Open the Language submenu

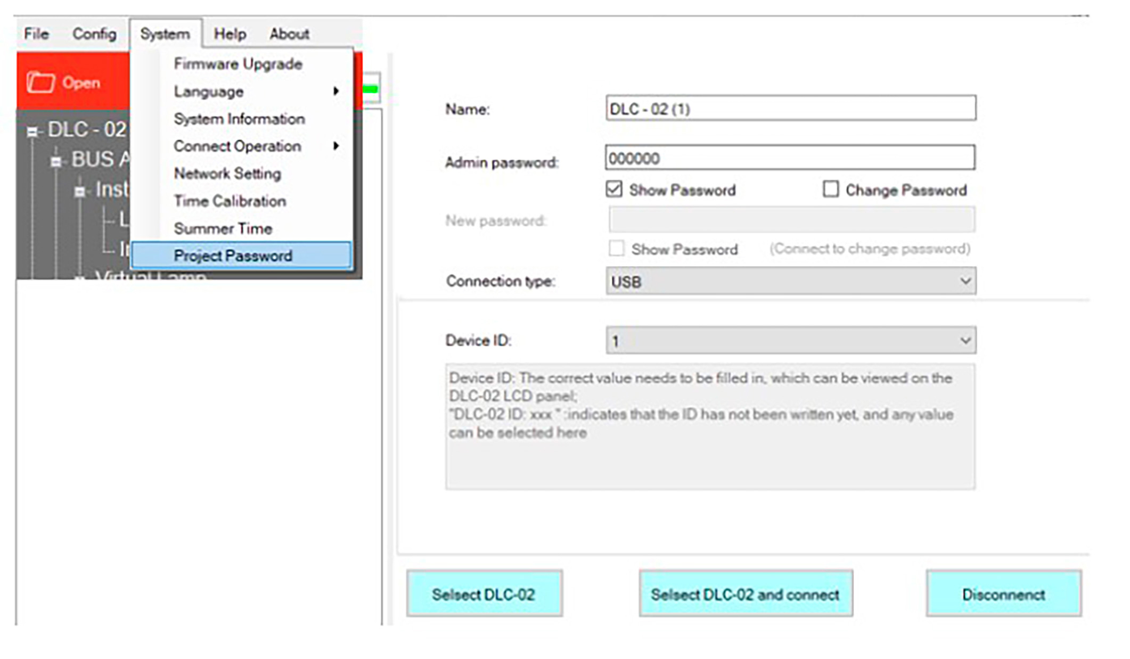point(241,92)
